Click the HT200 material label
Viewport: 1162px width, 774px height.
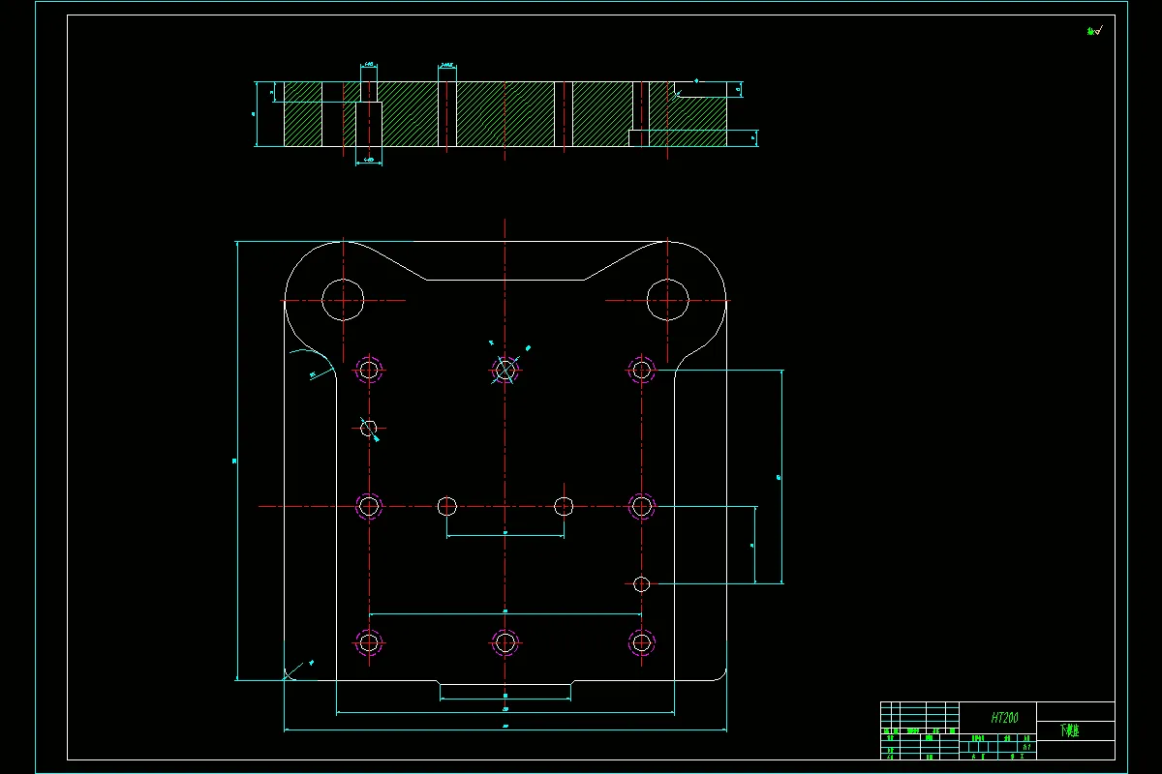(x=1004, y=718)
